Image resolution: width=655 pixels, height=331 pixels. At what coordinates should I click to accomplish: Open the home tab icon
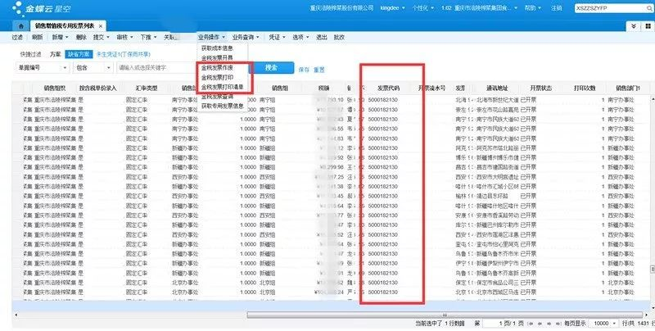tap(21, 26)
